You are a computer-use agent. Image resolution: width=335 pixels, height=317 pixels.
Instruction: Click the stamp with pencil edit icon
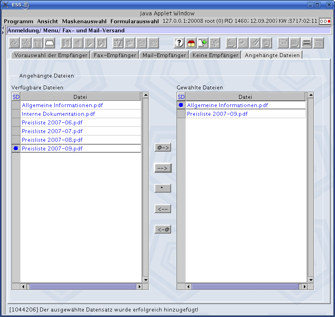[x=26, y=43]
